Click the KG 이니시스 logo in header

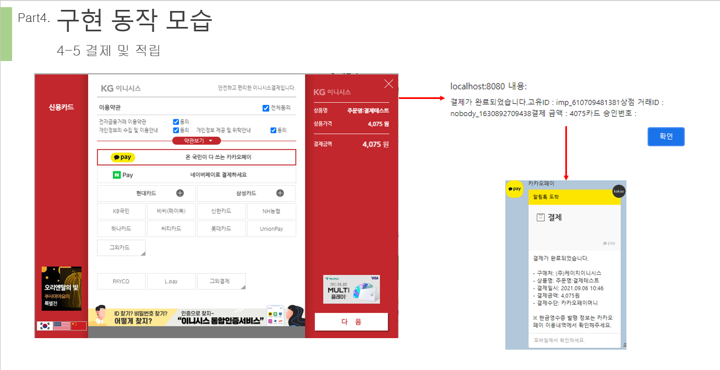tap(121, 88)
